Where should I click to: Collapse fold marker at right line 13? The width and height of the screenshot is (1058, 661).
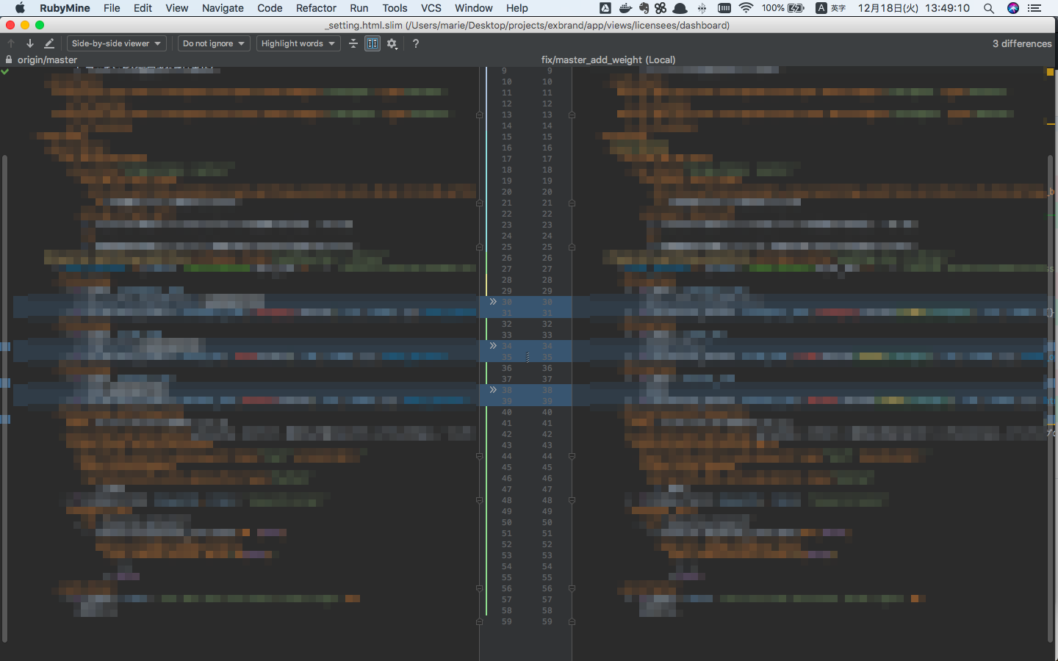pyautogui.click(x=572, y=115)
